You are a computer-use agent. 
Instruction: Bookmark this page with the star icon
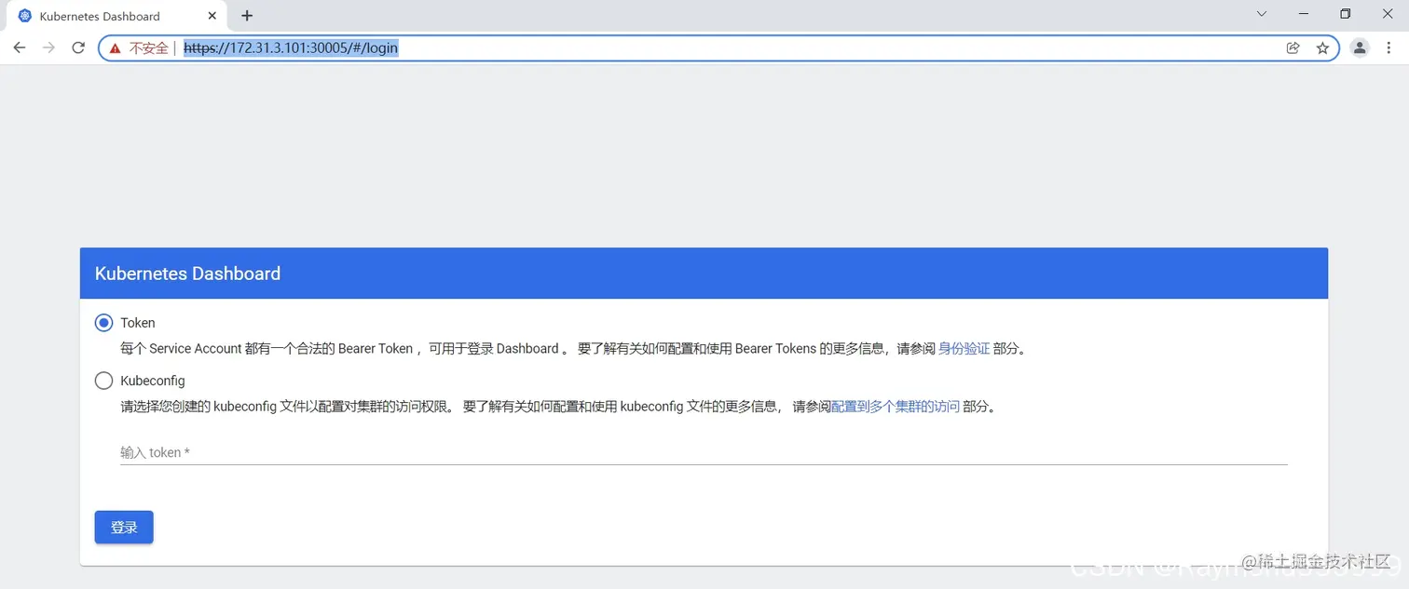[x=1323, y=47]
